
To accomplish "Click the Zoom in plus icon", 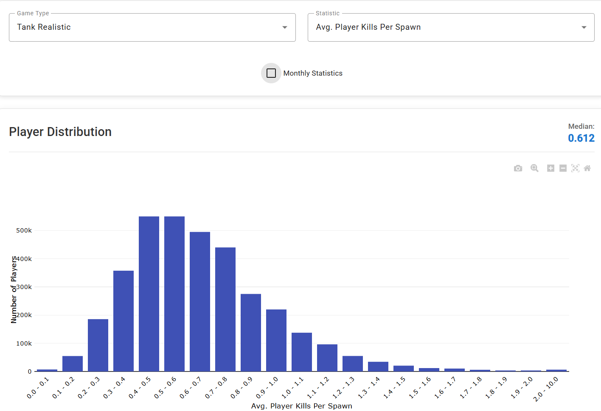I will click(x=550, y=168).
